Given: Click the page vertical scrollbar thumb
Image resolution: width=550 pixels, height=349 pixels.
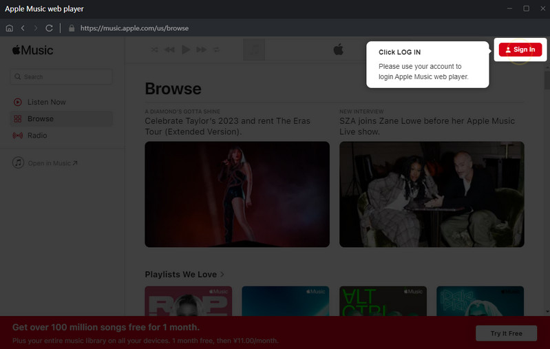Looking at the screenshot, I should [547, 80].
